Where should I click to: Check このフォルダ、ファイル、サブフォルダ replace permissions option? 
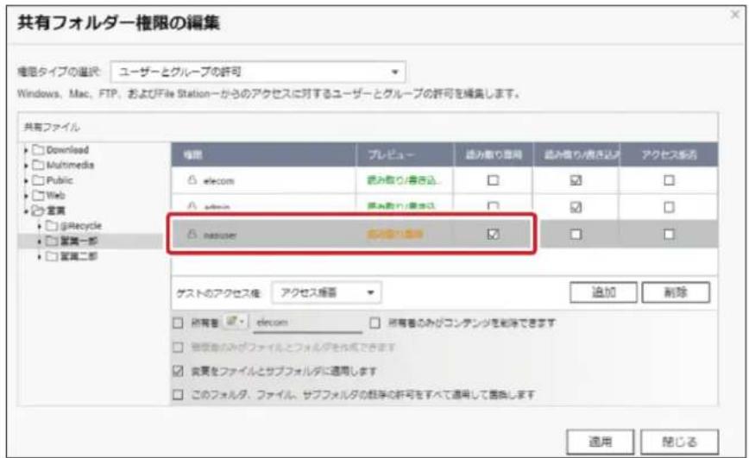[178, 394]
